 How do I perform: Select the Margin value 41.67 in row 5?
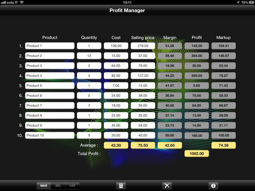pos(169,85)
